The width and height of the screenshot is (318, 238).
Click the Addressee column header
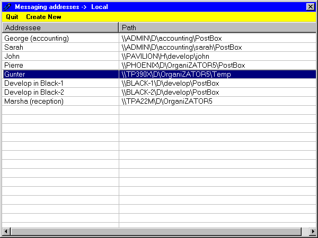pos(60,27)
